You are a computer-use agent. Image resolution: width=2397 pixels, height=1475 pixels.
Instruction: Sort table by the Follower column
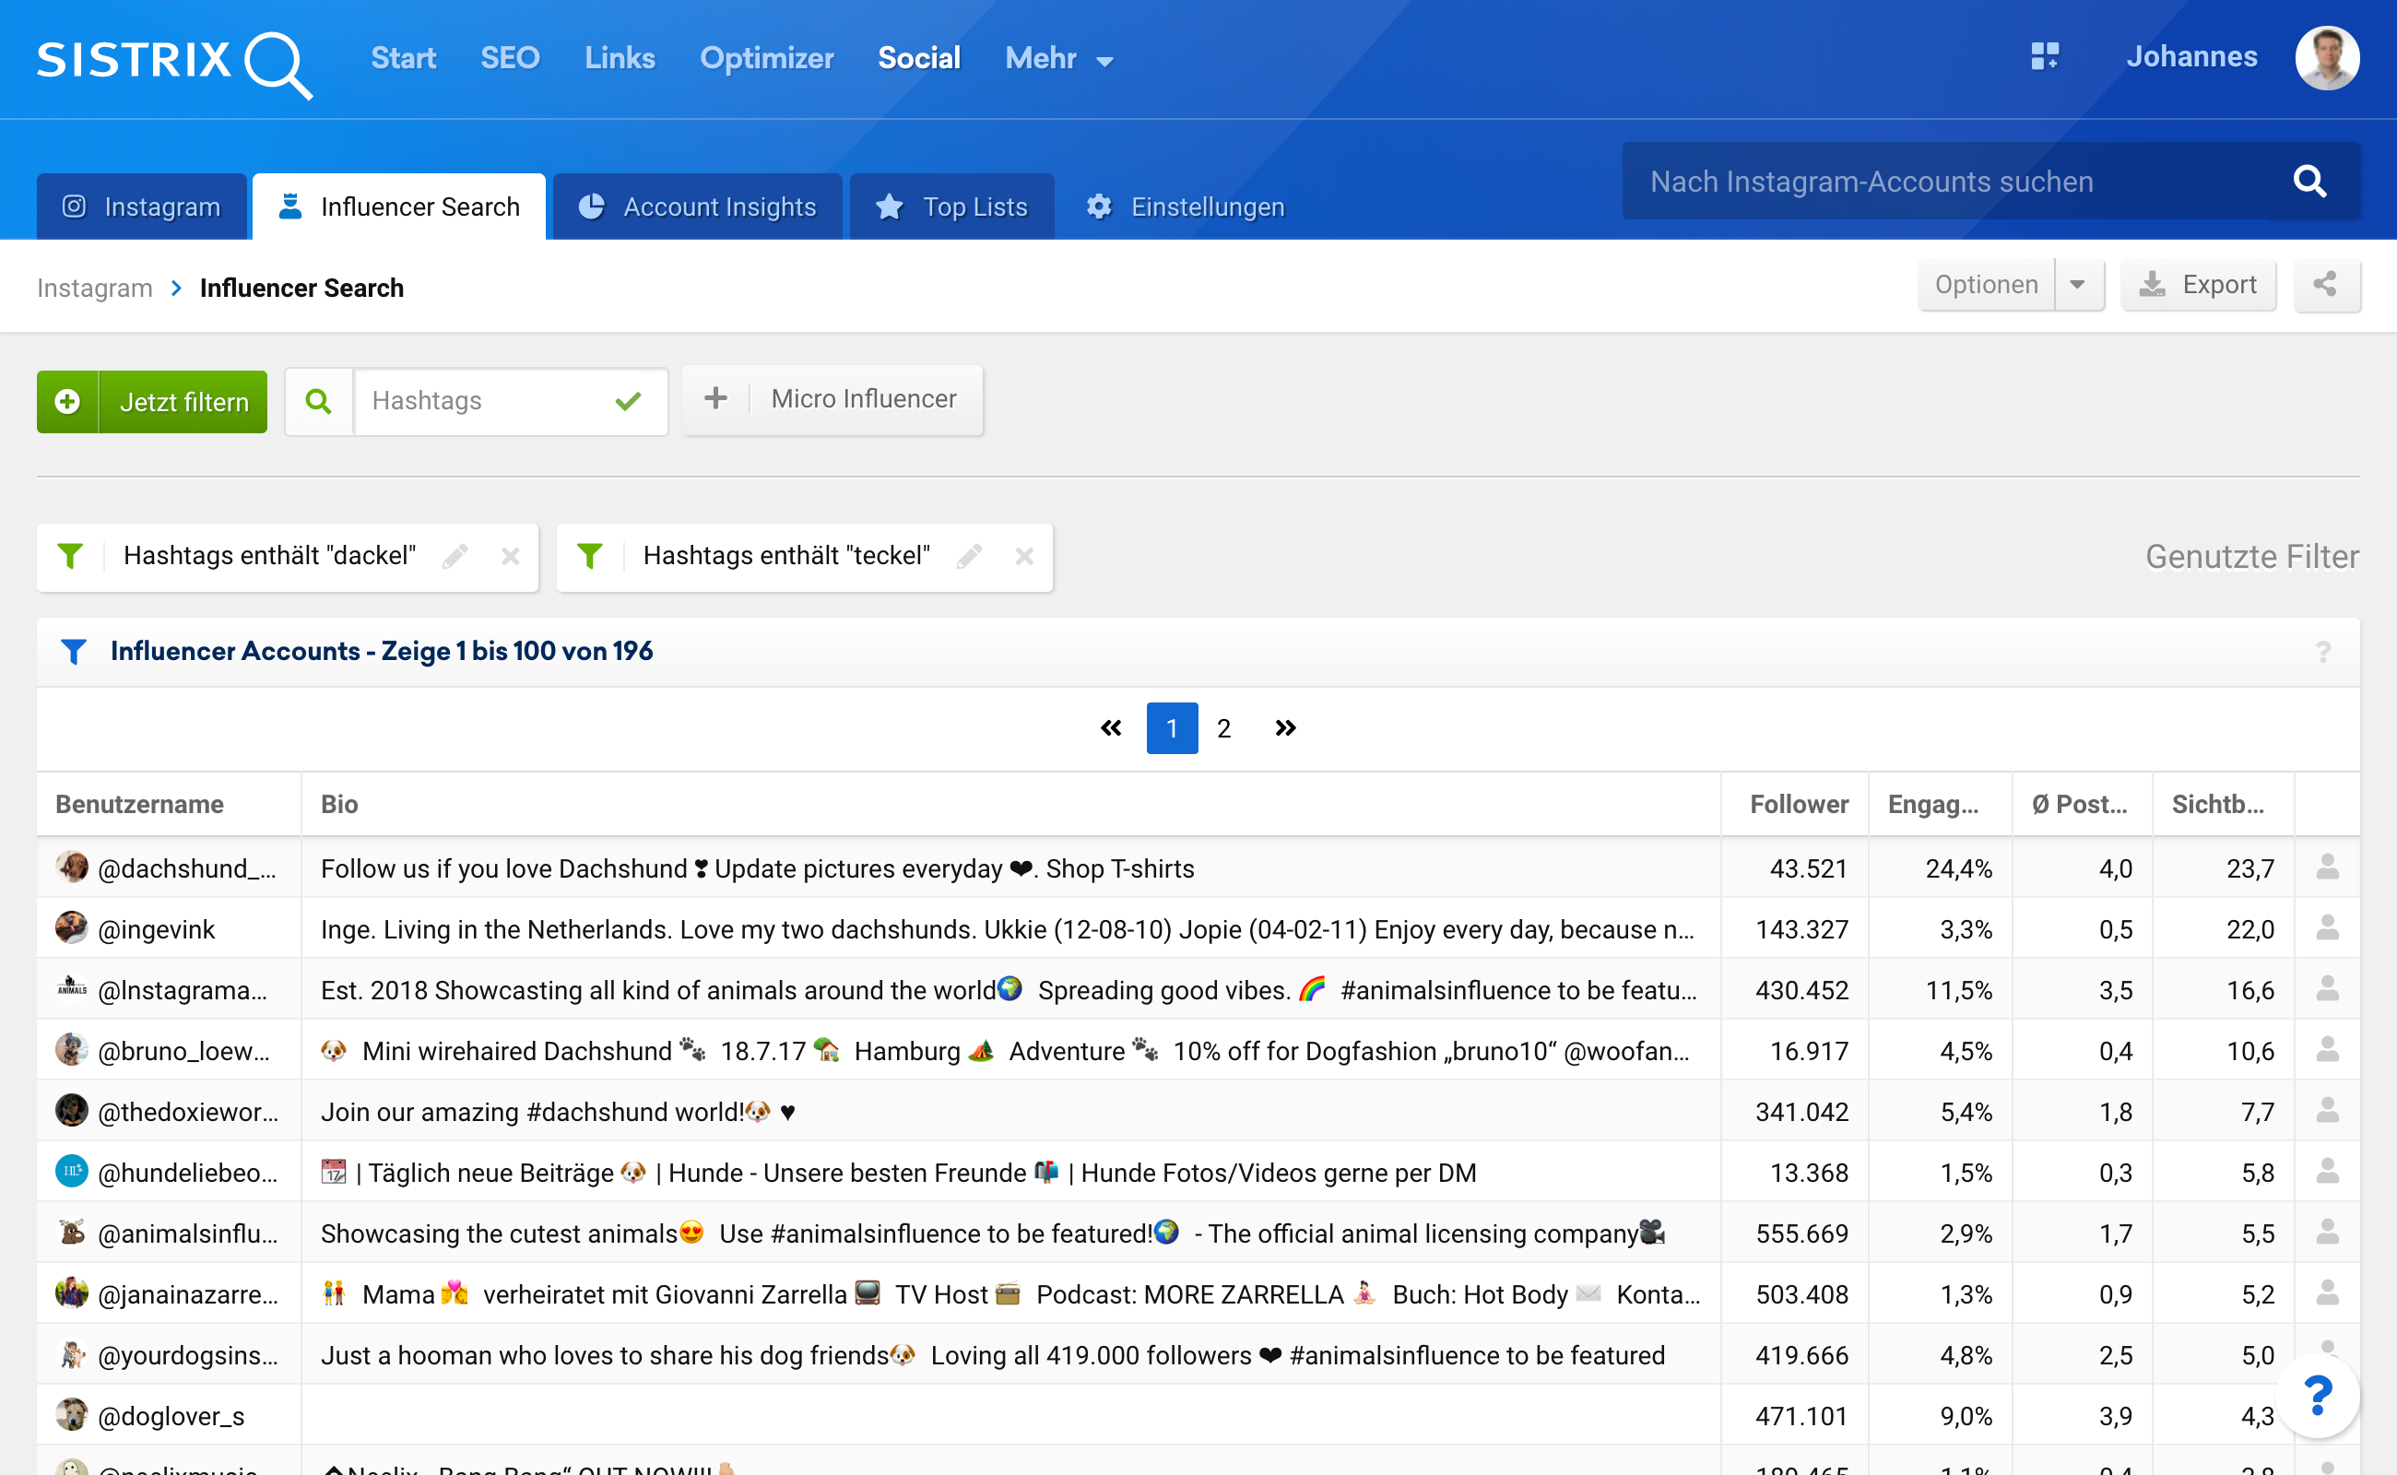1798,804
